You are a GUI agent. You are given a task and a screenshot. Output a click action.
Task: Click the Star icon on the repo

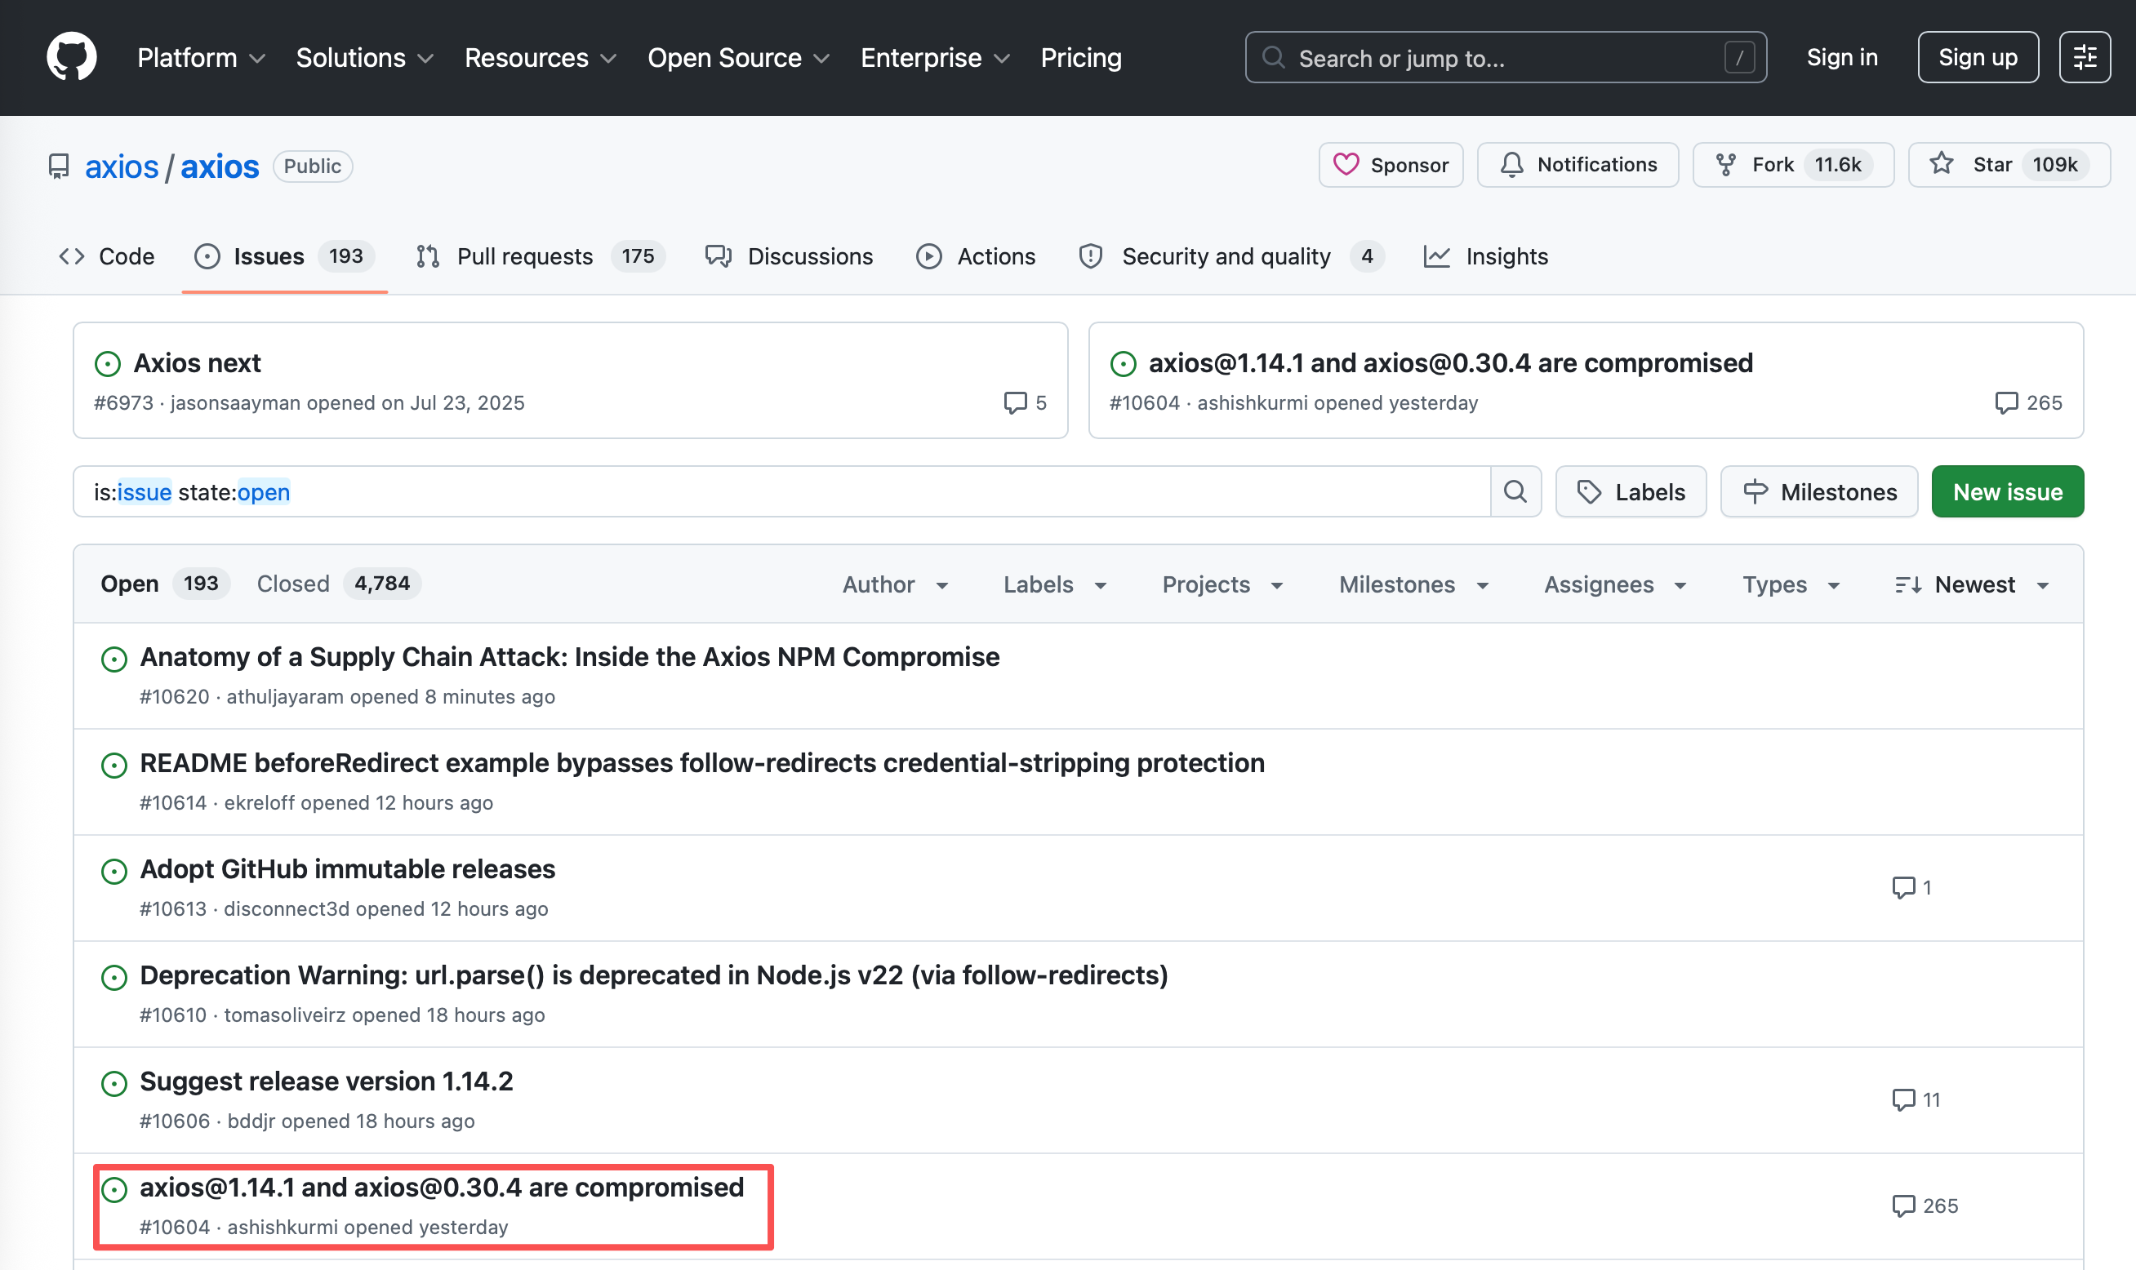pyautogui.click(x=1942, y=164)
